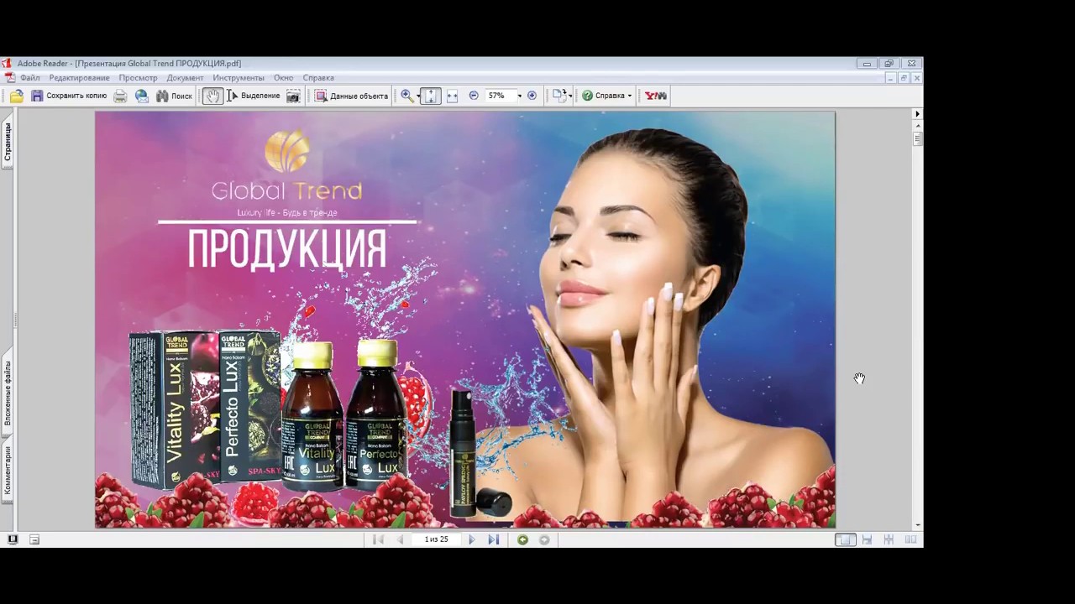The height and width of the screenshot is (604, 1075).
Task: Click the email globe icon
Action: [x=142, y=96]
